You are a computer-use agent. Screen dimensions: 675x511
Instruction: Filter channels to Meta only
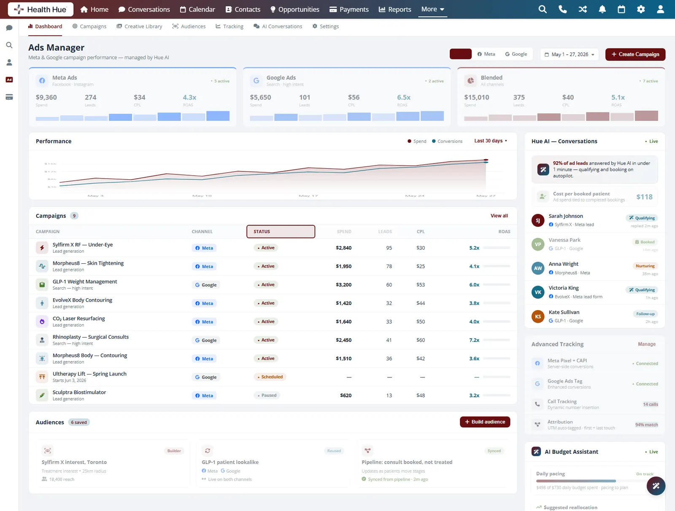486,54
